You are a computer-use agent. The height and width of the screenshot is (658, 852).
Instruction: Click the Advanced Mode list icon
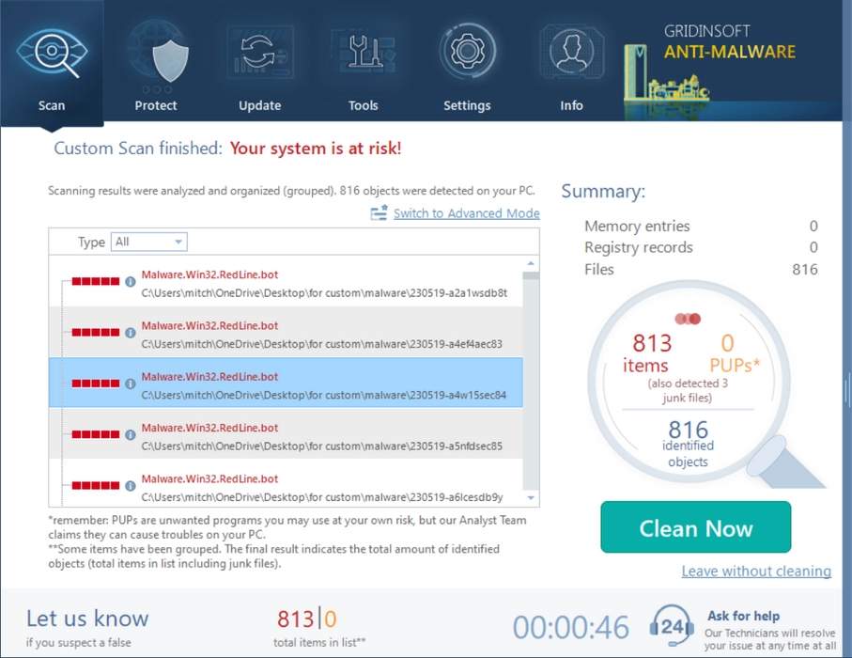[379, 213]
